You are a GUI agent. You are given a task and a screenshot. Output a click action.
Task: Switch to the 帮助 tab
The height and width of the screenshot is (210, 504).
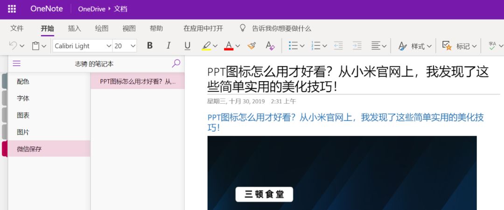coord(156,28)
